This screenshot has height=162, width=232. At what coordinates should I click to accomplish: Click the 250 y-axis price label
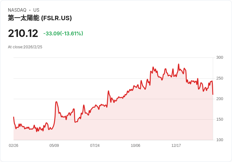pos(219,78)
